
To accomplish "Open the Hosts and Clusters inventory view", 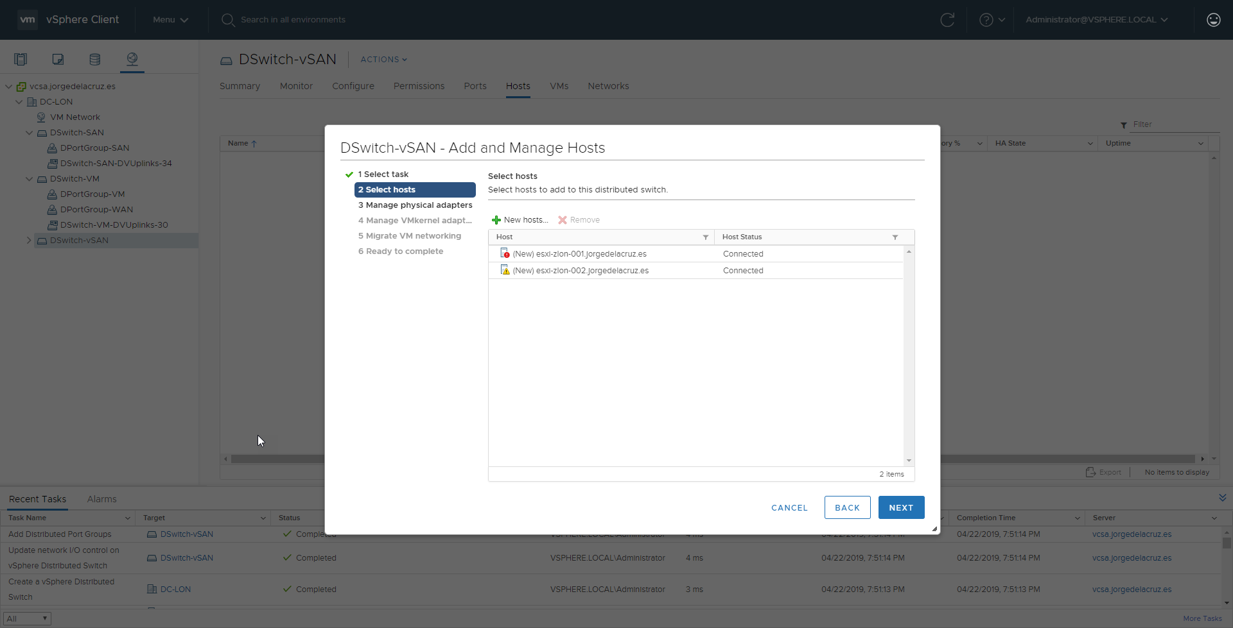I will pyautogui.click(x=21, y=59).
